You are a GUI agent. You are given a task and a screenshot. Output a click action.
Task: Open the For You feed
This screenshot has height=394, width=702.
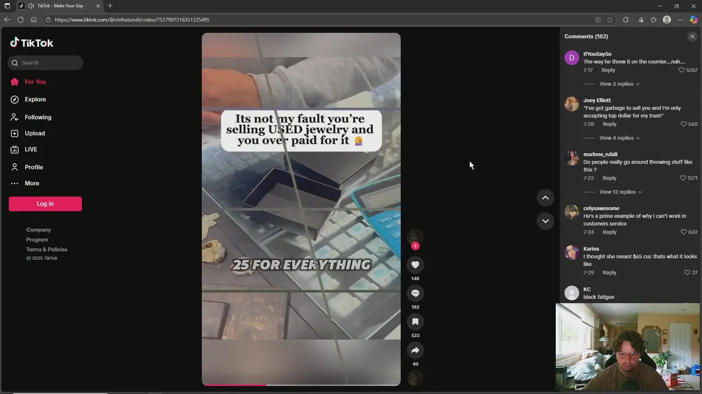(x=35, y=82)
